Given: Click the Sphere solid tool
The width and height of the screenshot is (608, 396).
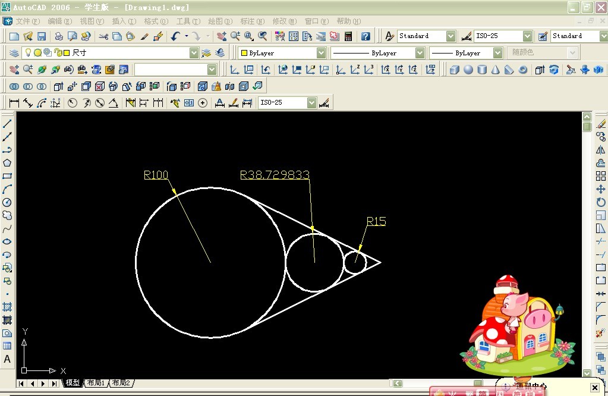Looking at the screenshot, I should tap(468, 70).
